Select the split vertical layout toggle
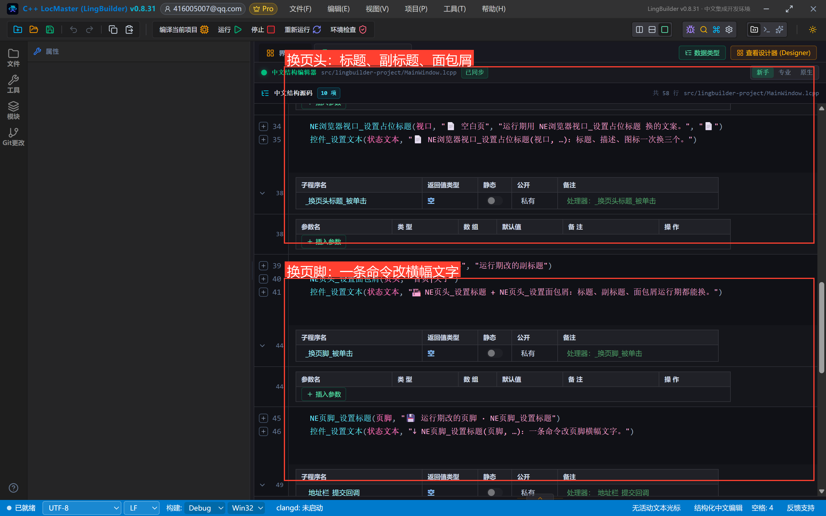This screenshot has height=516, width=826. (x=639, y=30)
